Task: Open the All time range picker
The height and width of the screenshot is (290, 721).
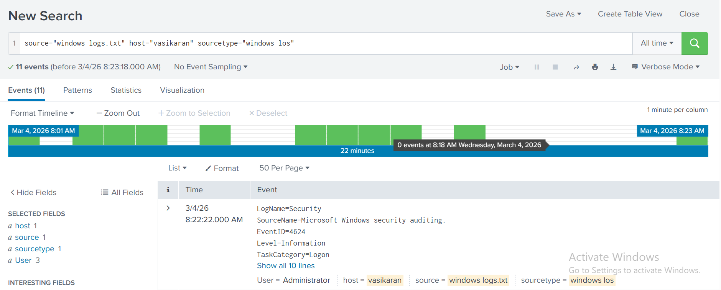Action: point(657,43)
